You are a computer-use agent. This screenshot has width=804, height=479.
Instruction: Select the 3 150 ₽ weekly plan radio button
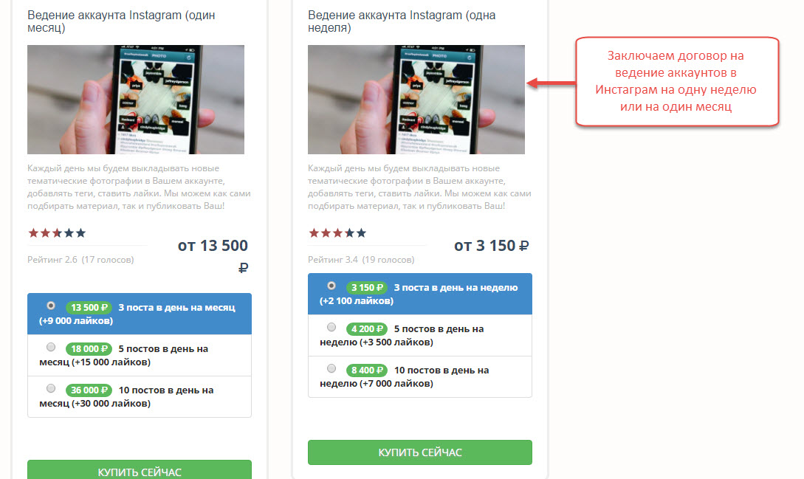click(x=331, y=286)
